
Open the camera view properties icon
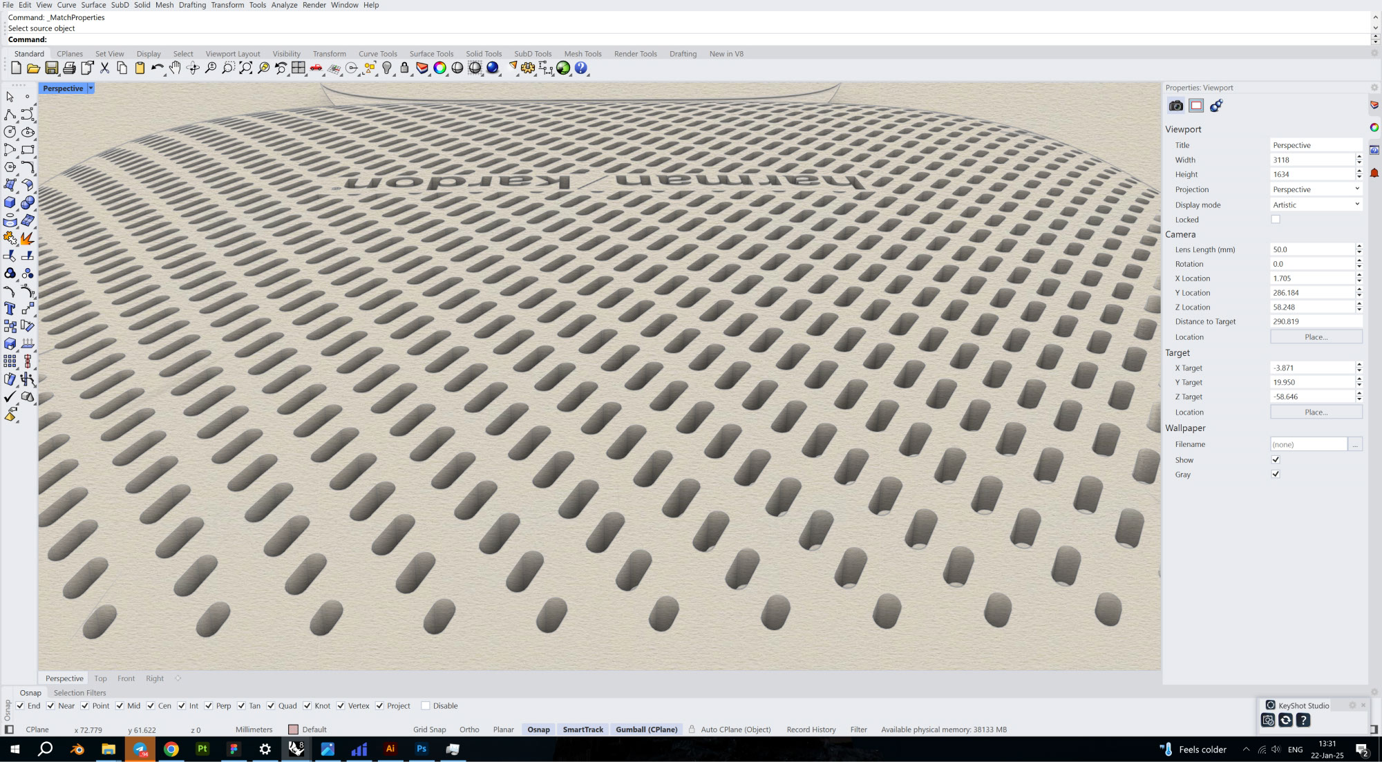(1175, 106)
